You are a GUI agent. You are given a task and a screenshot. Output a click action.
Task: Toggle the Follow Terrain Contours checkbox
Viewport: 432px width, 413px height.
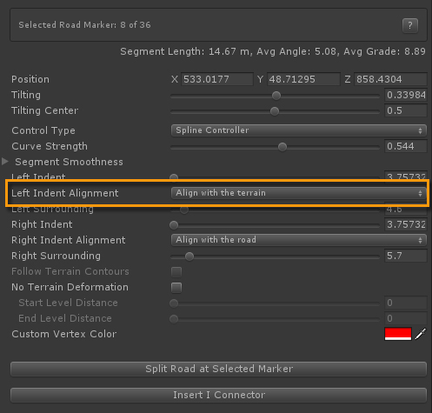click(x=176, y=272)
